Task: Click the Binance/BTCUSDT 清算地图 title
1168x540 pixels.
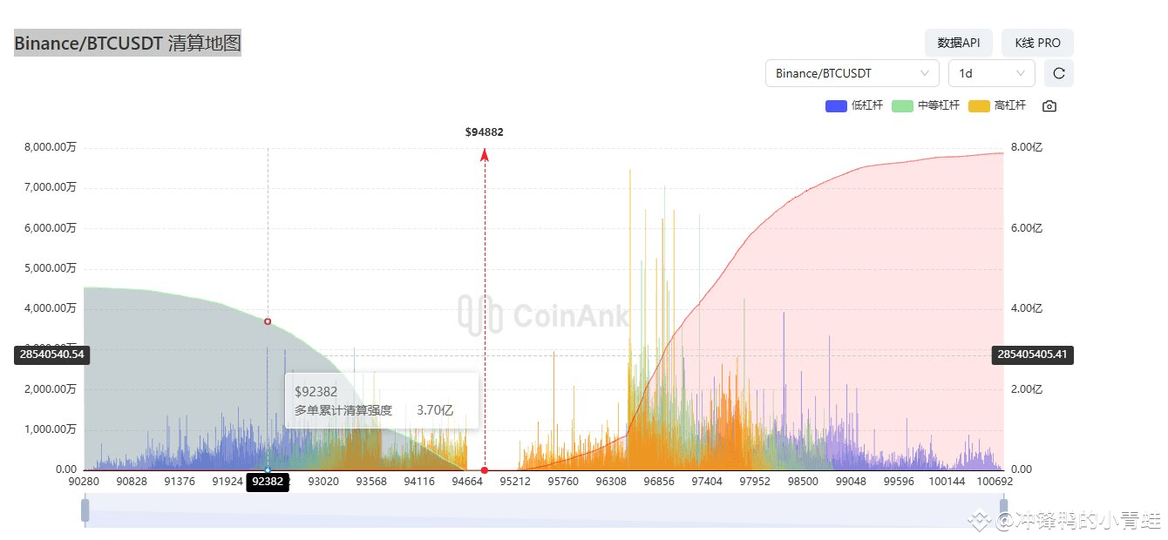Action: [127, 42]
